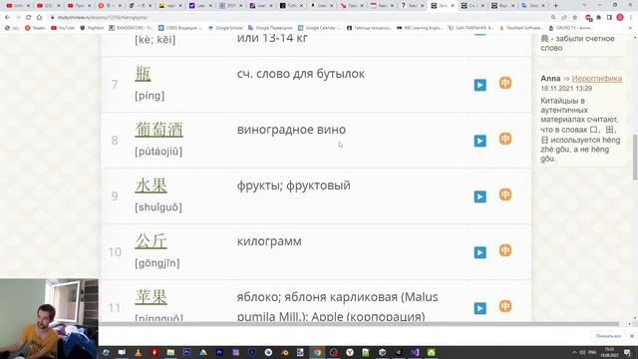The width and height of the screenshot is (638, 359).
Task: Open the Chrome three-dot menu
Action: click(631, 18)
